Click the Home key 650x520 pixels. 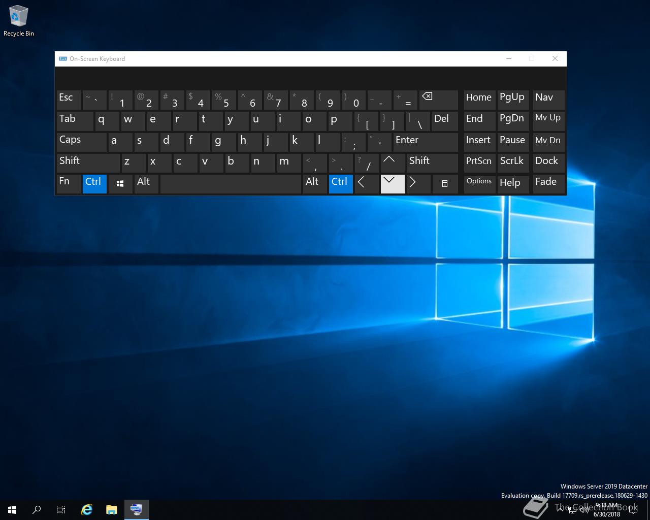coord(480,100)
